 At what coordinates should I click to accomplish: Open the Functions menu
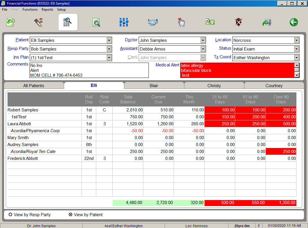(x=30, y=10)
